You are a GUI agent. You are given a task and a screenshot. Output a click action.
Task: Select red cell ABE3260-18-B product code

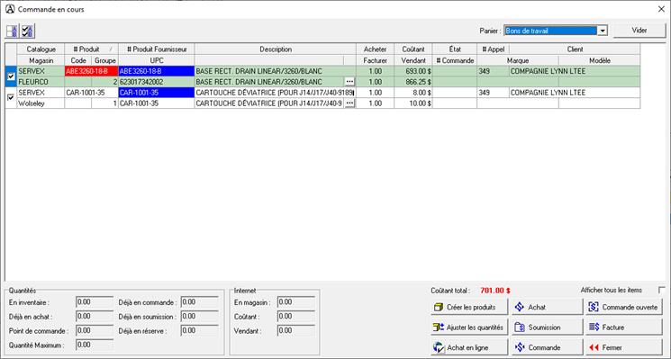tap(91, 71)
